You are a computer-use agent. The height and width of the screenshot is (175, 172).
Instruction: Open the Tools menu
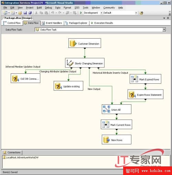pyautogui.click(x=86, y=8)
